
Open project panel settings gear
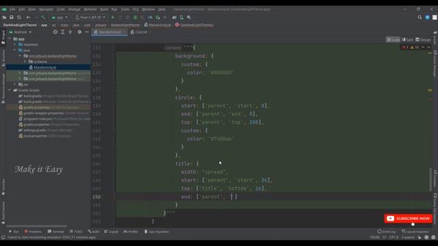coord(79,32)
